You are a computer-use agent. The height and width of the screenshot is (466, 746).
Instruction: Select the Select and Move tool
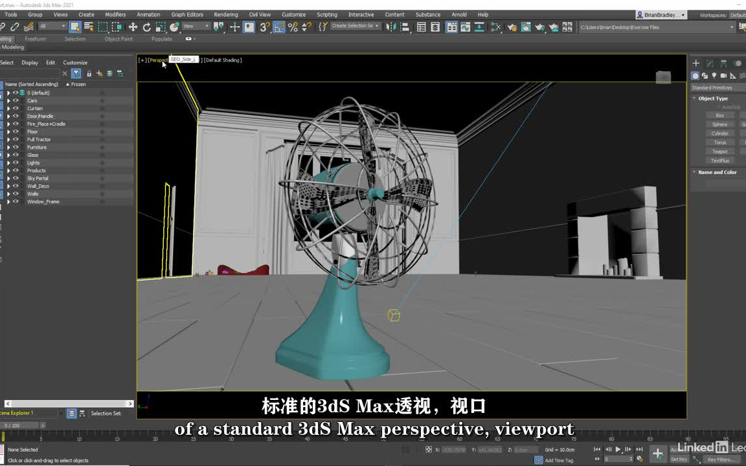[133, 27]
